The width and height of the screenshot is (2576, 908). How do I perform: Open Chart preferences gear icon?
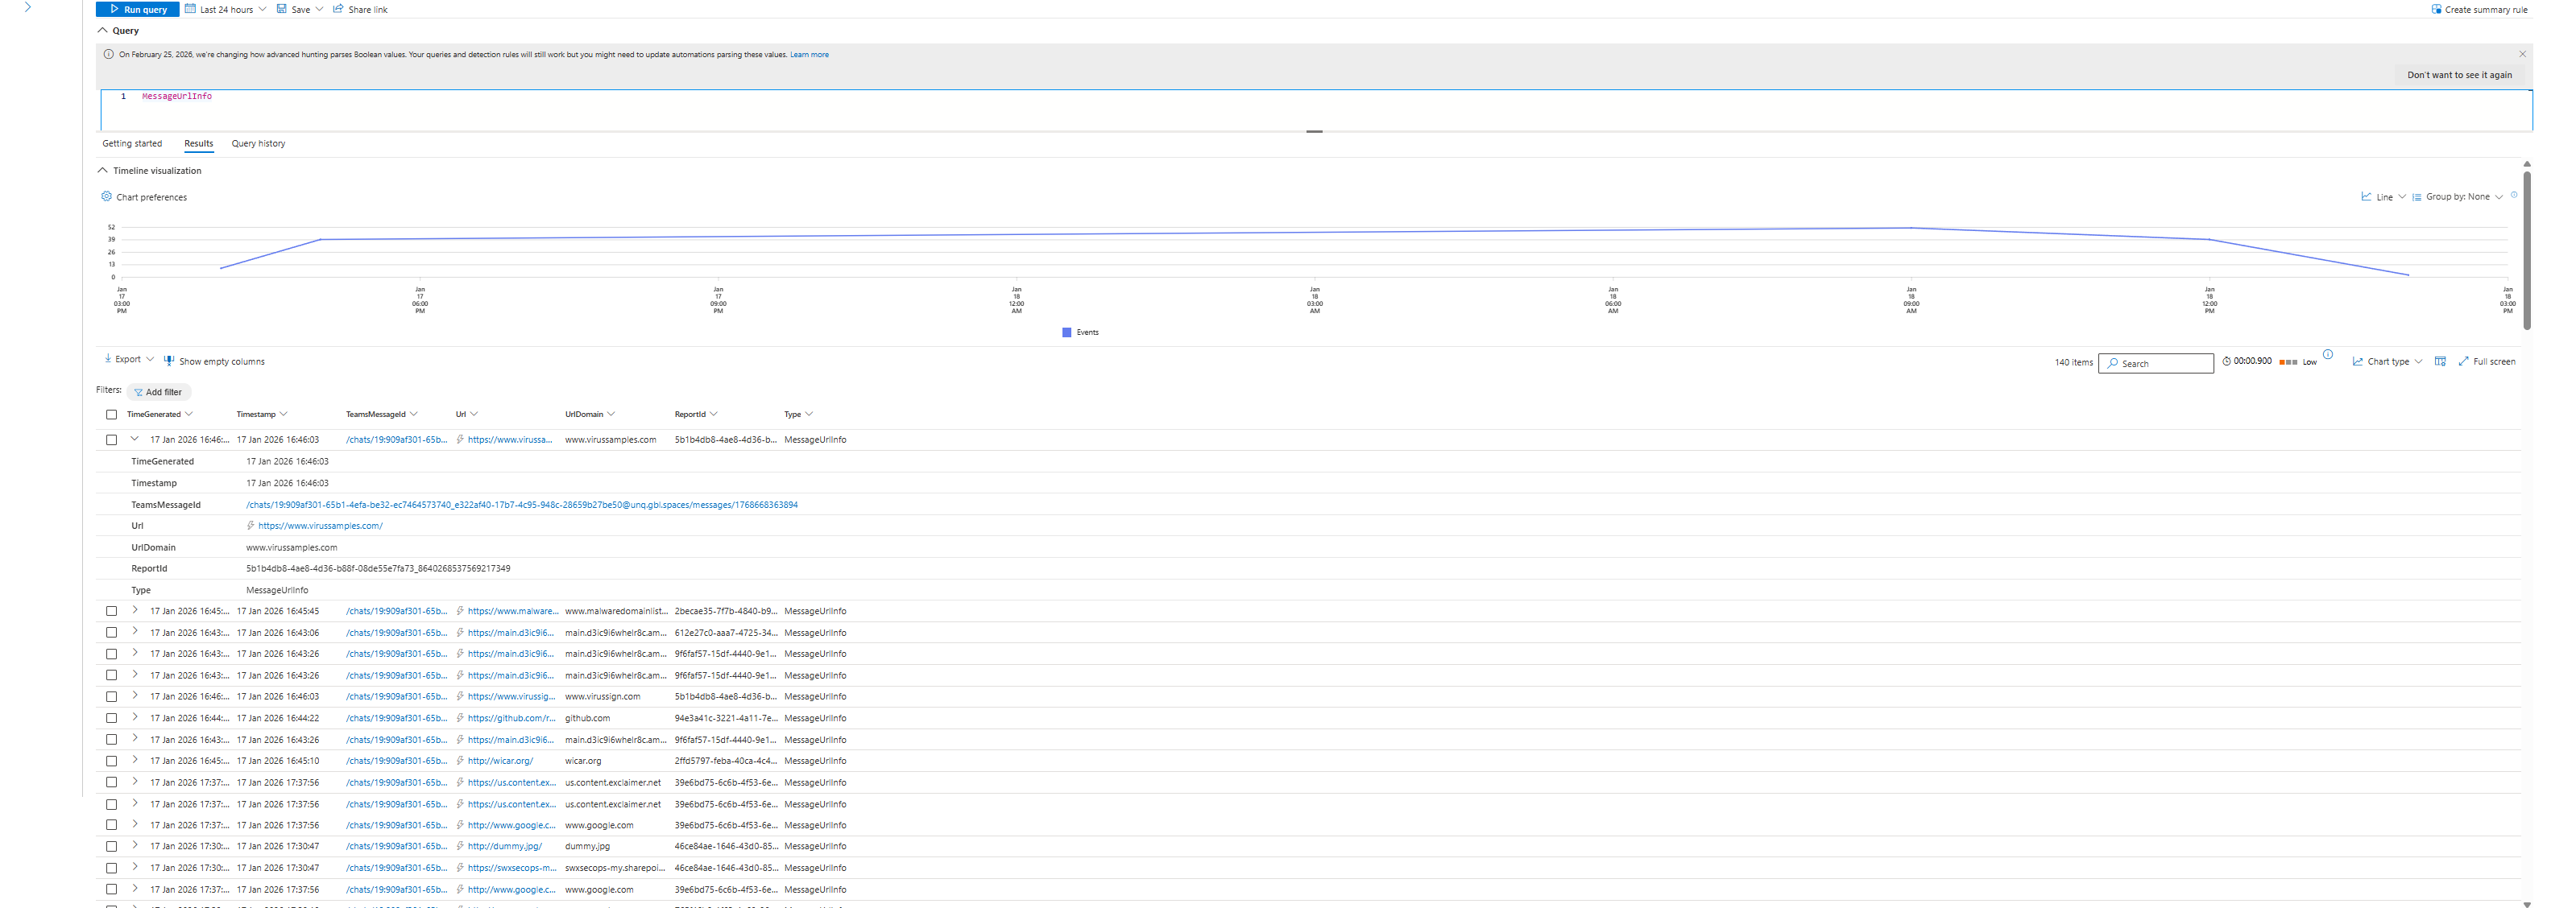(x=107, y=196)
